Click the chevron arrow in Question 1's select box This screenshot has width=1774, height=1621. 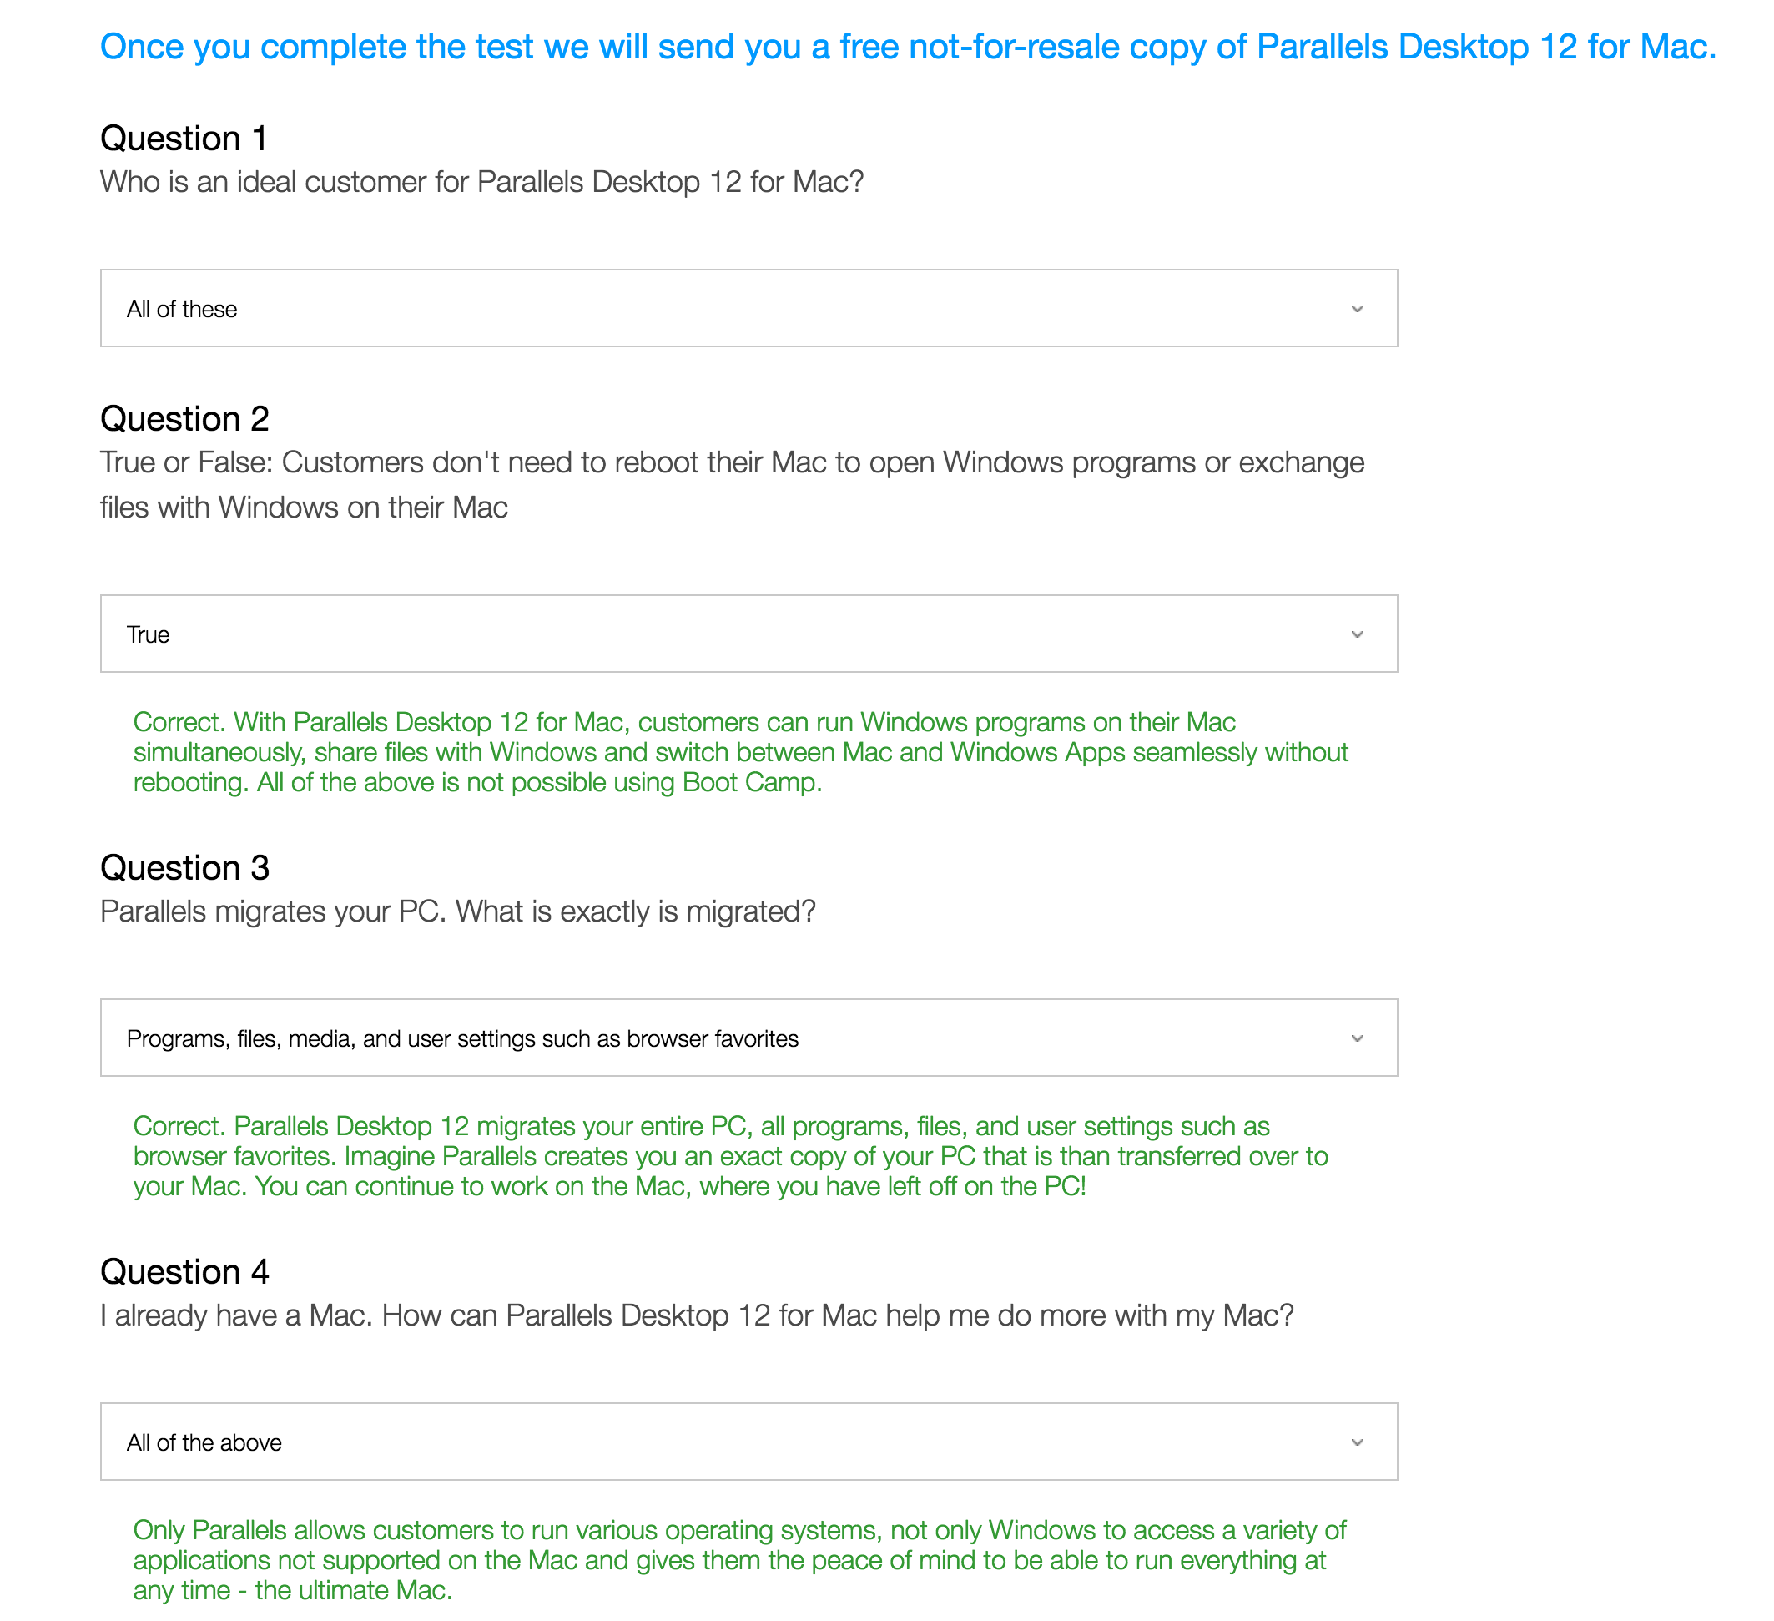click(x=1357, y=309)
